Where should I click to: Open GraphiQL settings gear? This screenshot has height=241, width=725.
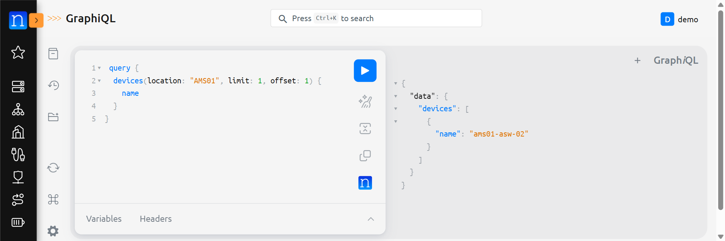tap(53, 231)
